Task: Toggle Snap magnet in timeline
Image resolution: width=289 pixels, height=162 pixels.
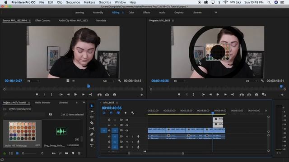Action: 111,113
